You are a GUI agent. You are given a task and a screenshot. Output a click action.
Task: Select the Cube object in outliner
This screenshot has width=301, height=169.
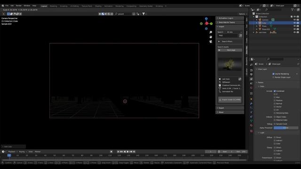tap(264, 23)
